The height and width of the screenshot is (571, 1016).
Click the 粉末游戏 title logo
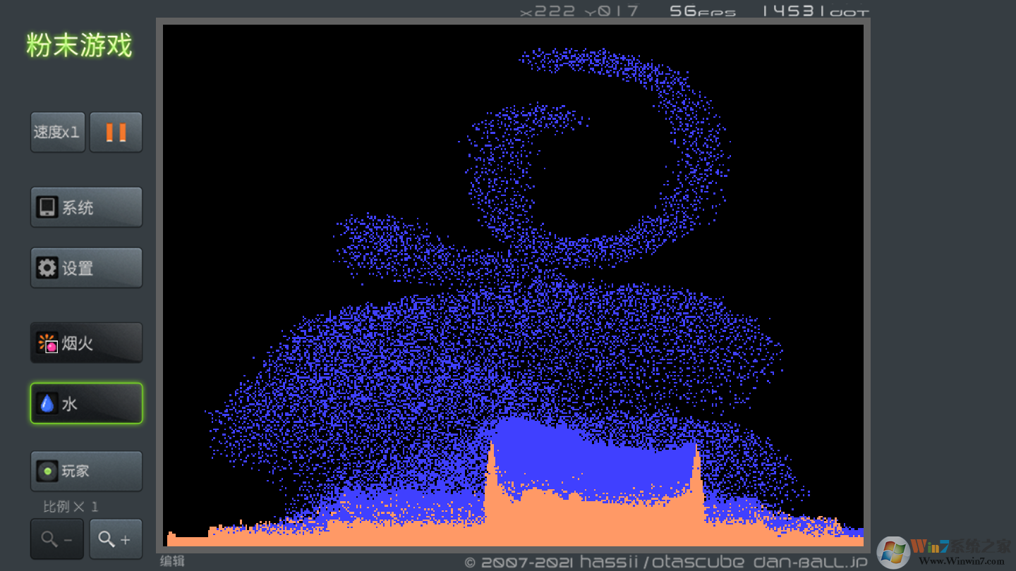click(79, 46)
